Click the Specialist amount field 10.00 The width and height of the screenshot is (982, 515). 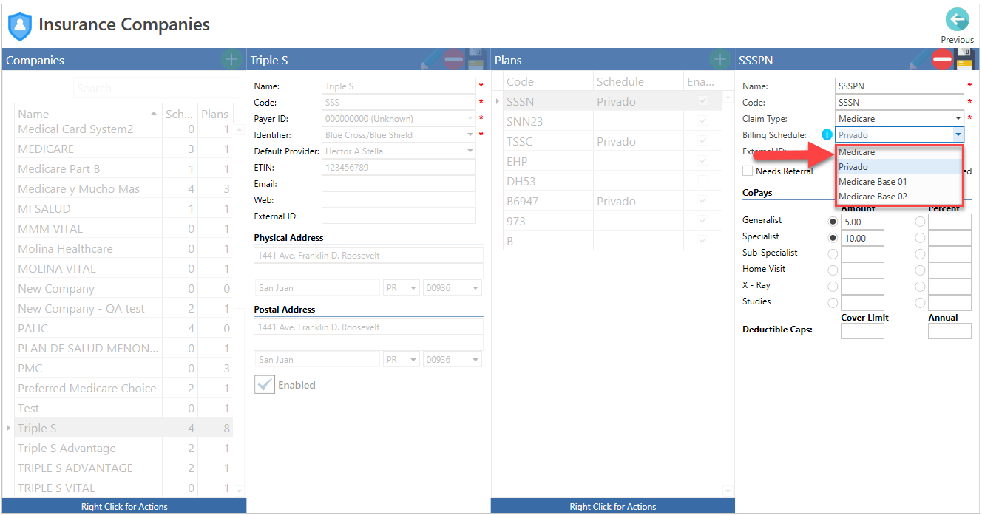(862, 238)
